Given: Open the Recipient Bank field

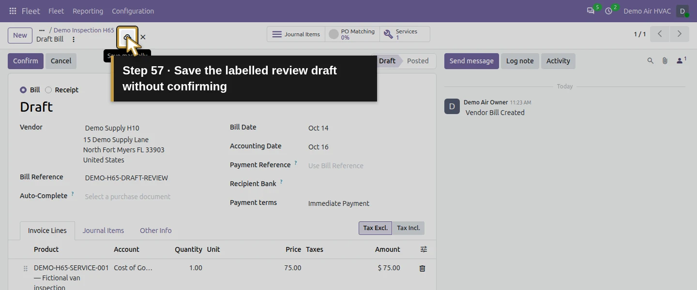Looking at the screenshot, I should click(x=365, y=184).
